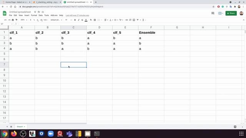Click the Undo icon in the toolbar
This screenshot has width=246, height=138.
(5, 20)
